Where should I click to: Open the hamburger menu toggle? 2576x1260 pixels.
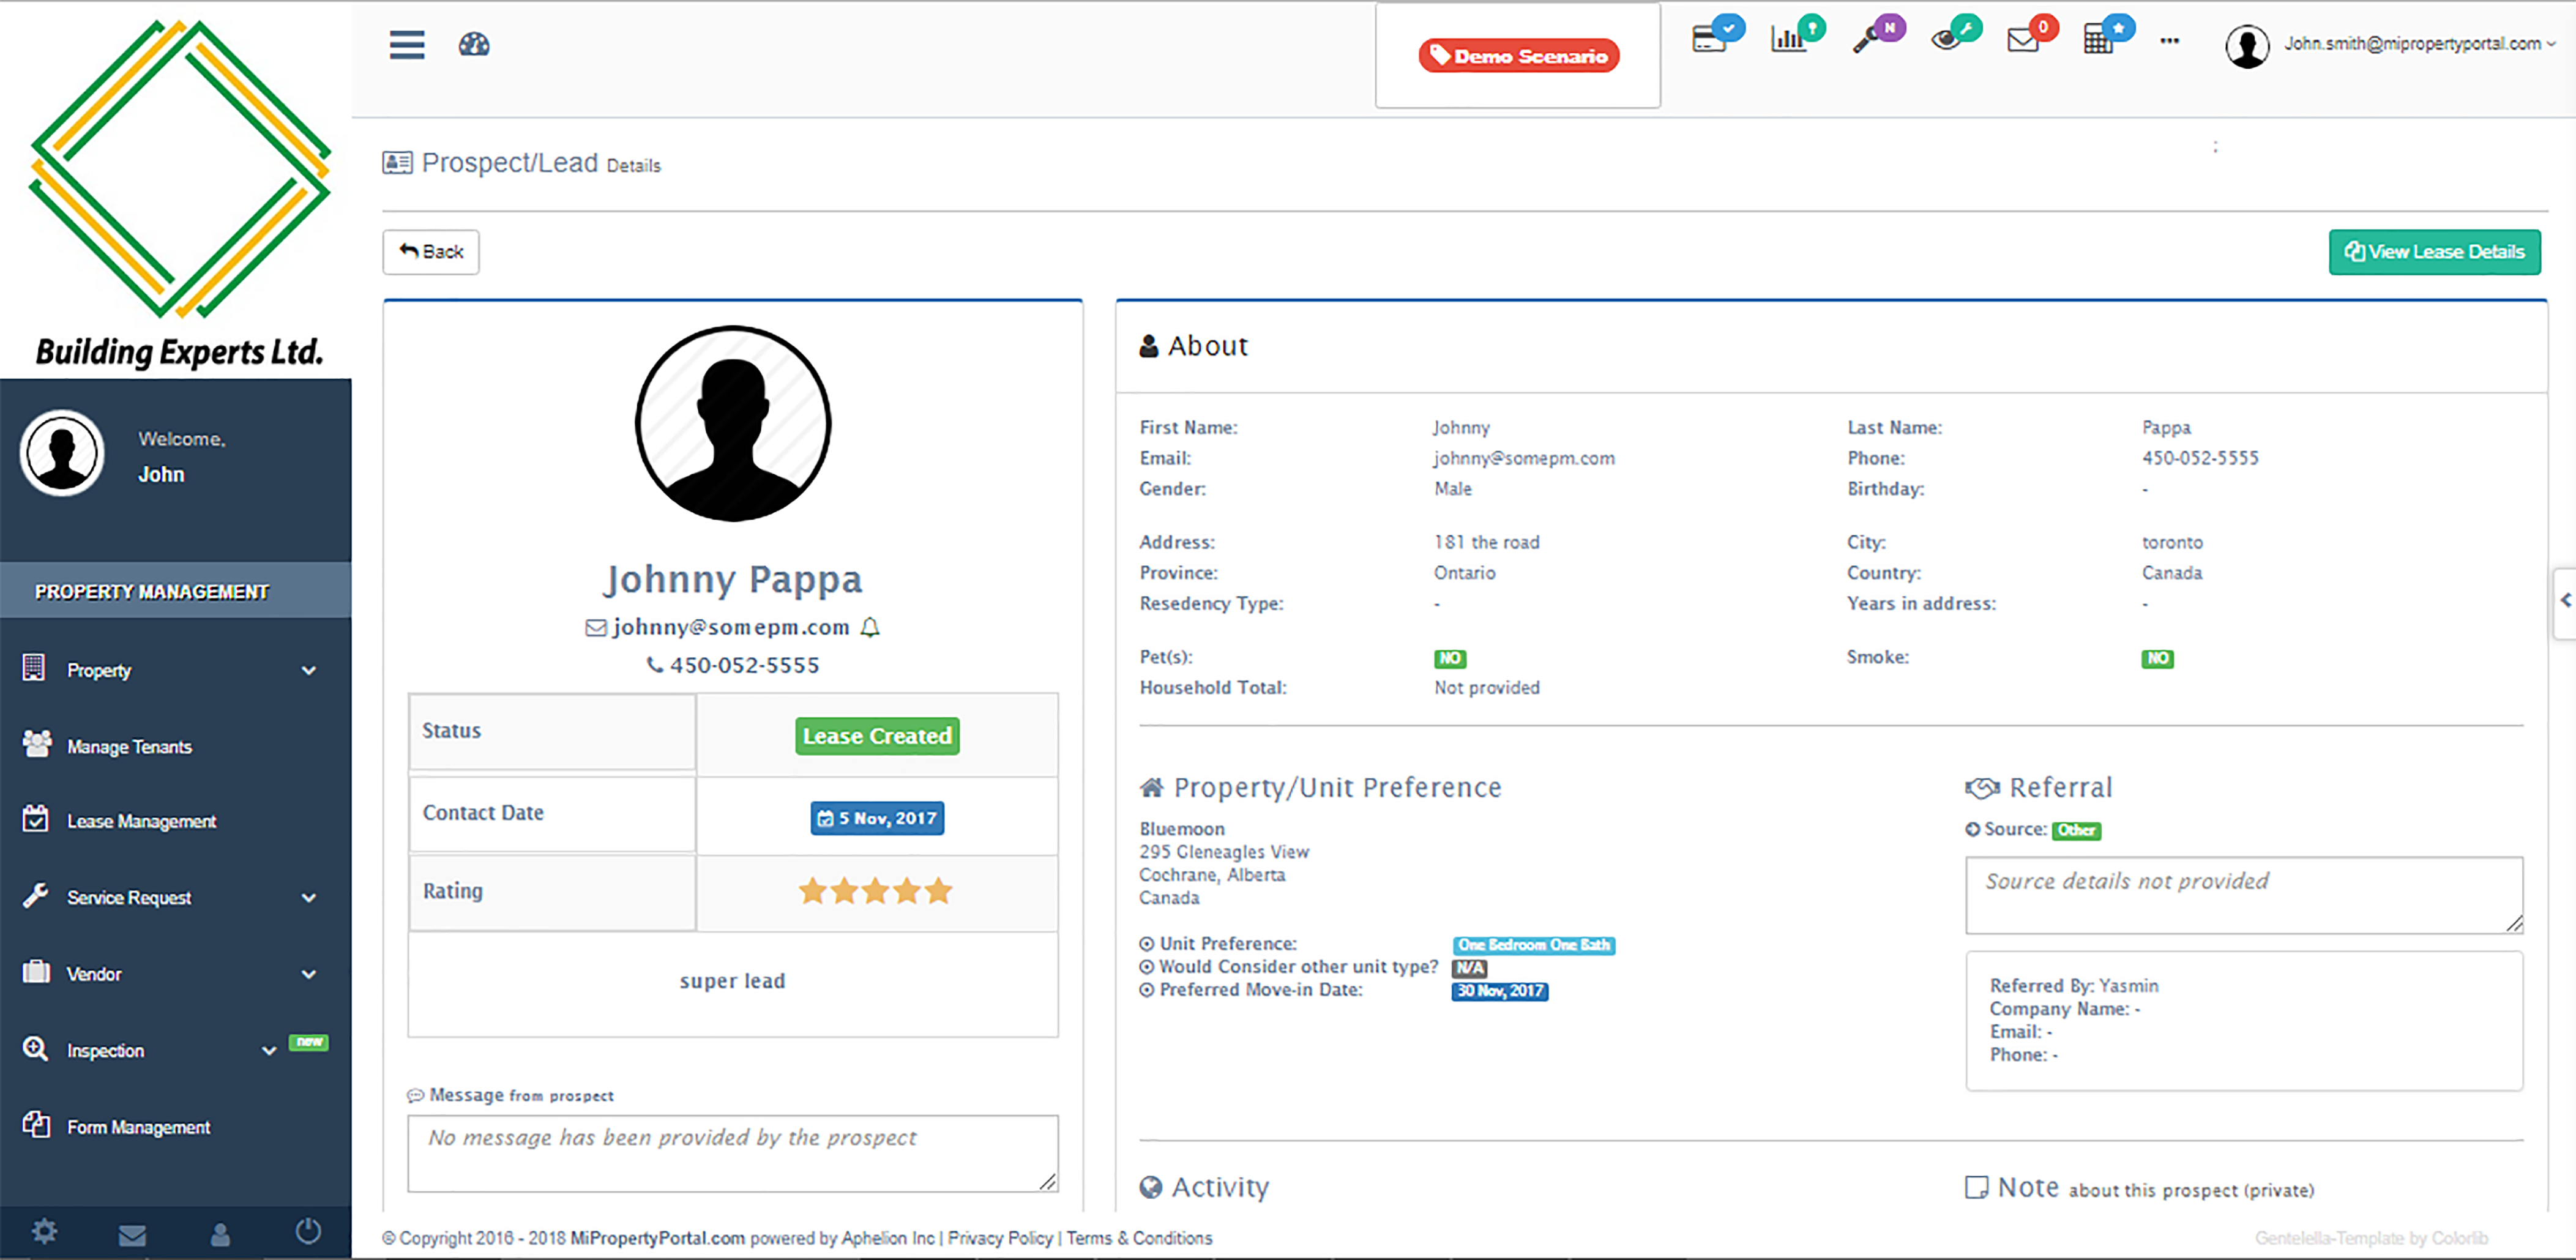pos(406,45)
